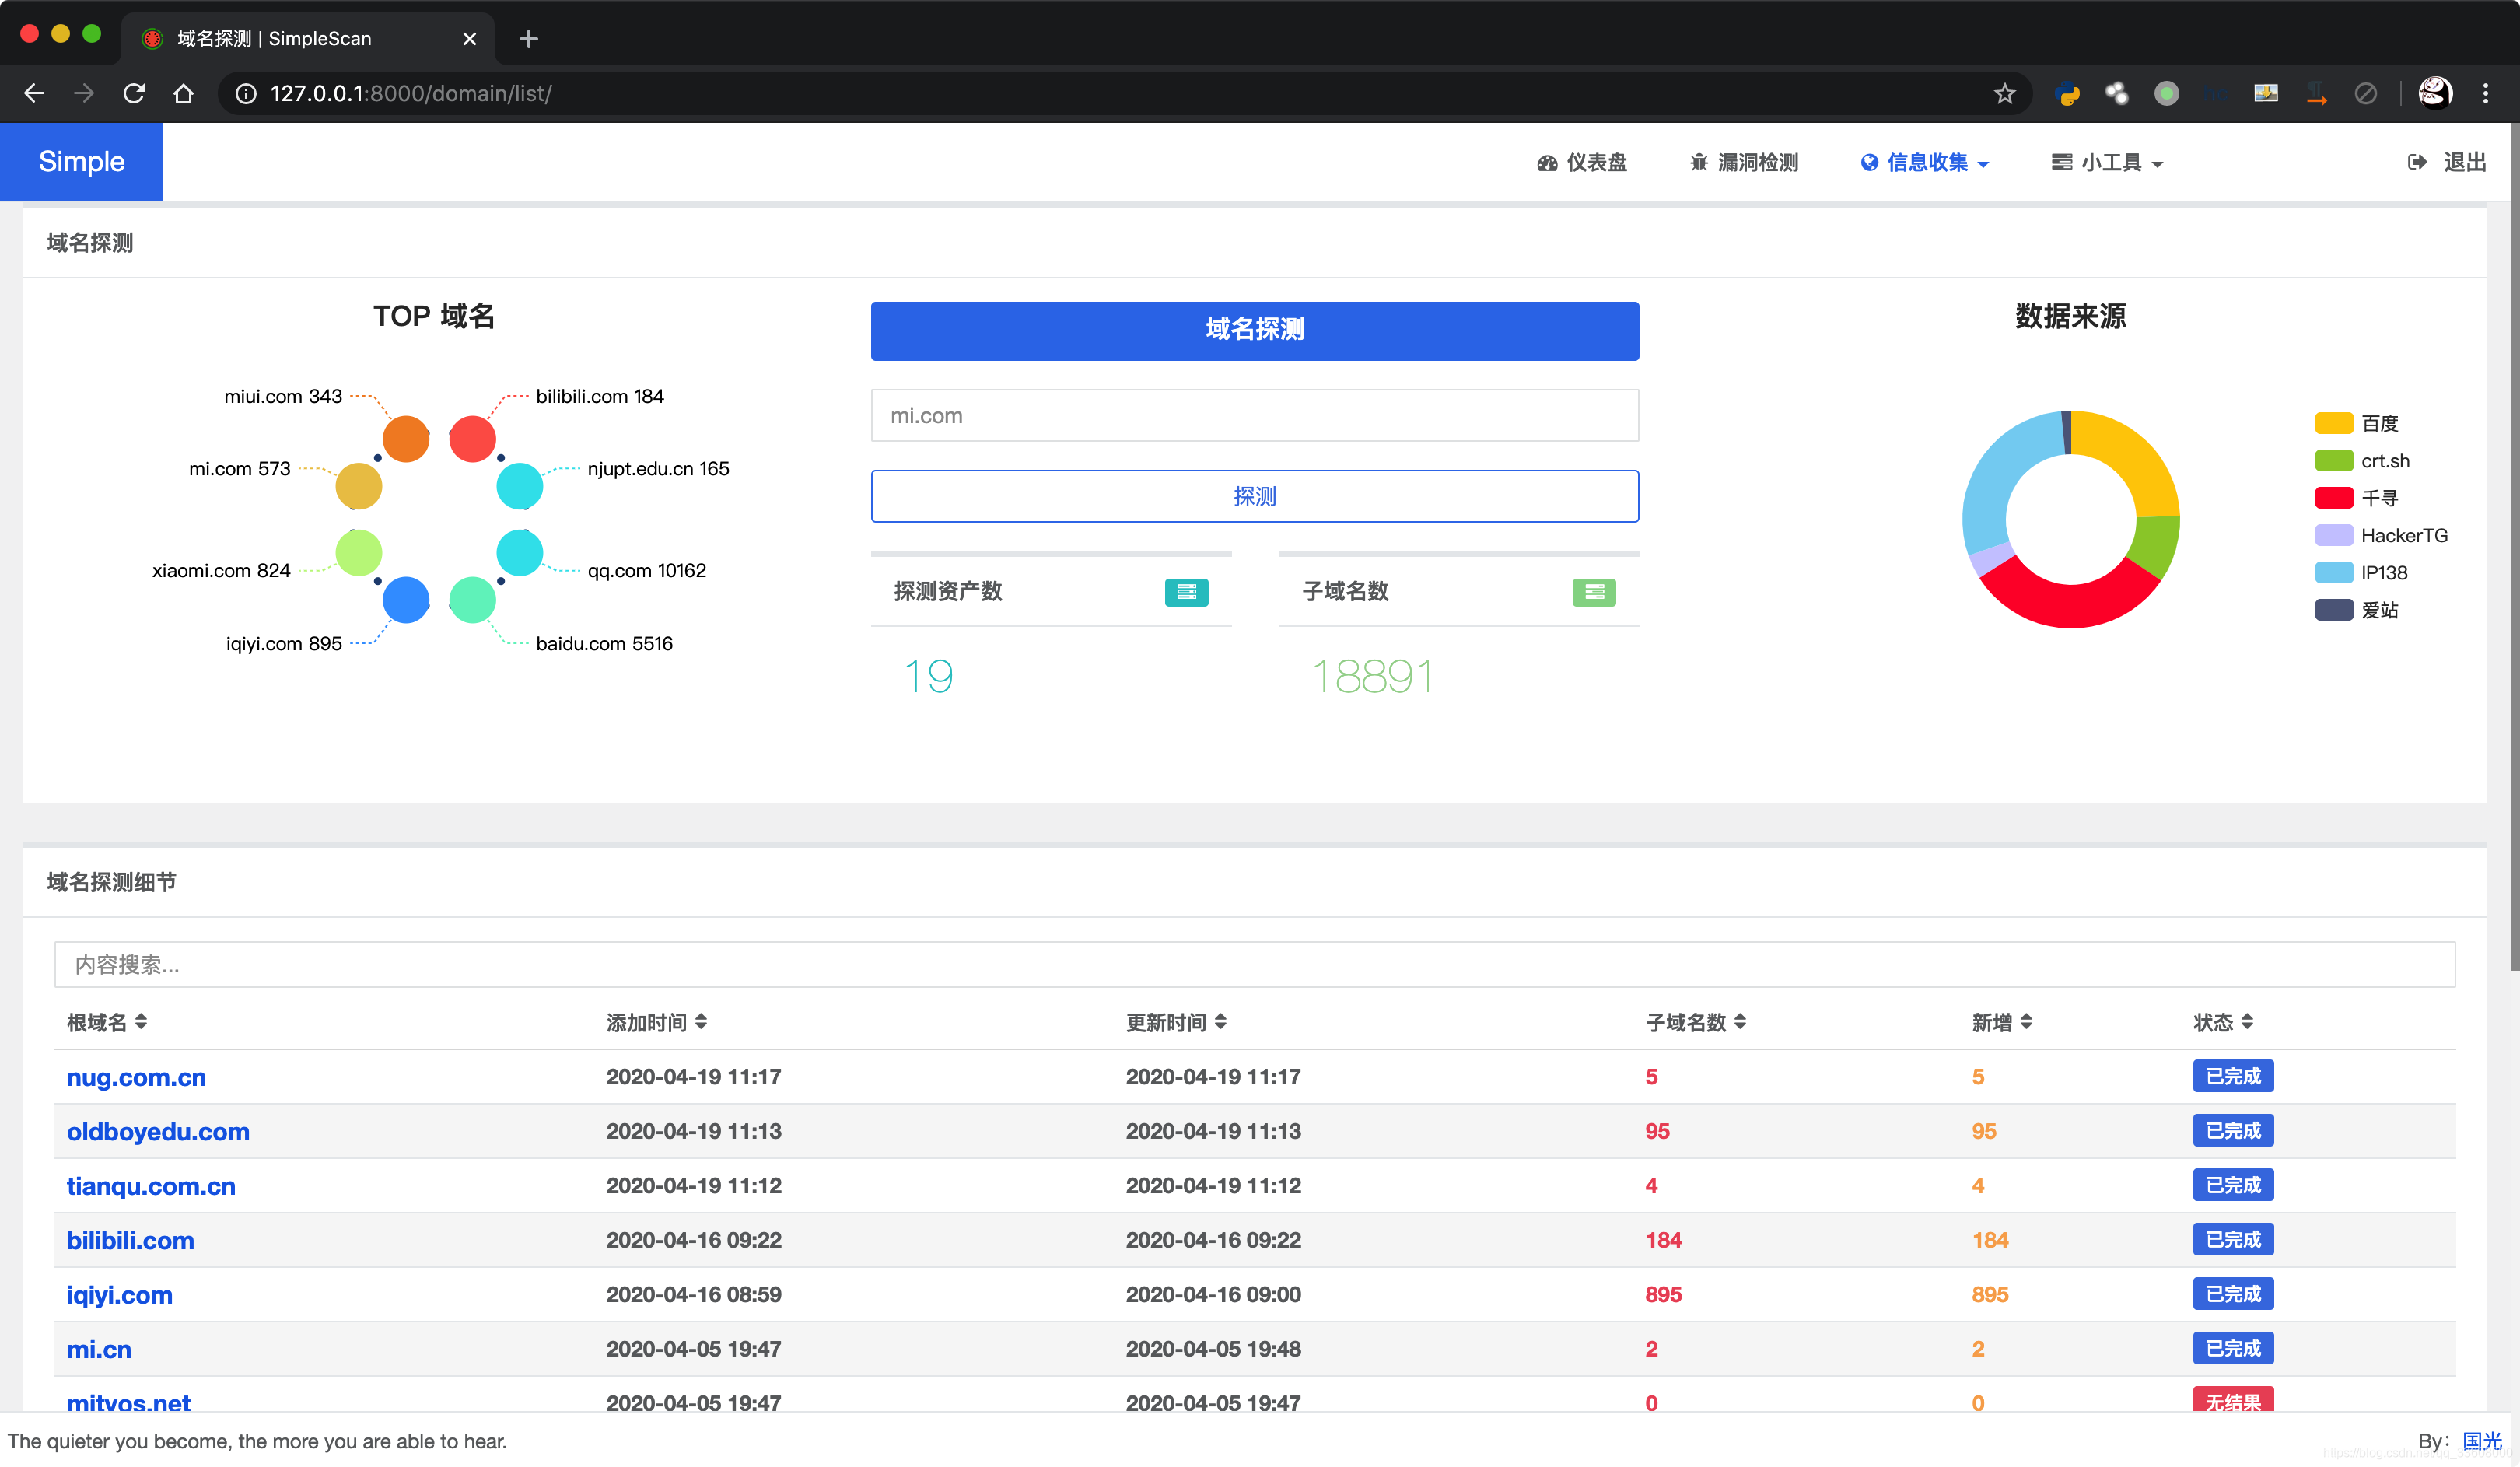Image resolution: width=2520 pixels, height=1467 pixels.
Task: Sort the table by 新增 column
Action: tap(2002, 1022)
